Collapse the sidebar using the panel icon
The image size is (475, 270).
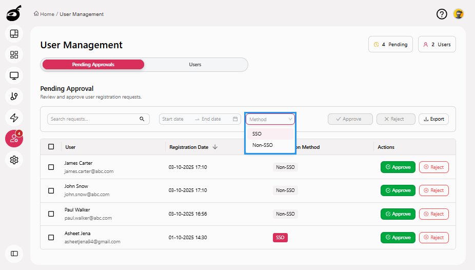pyautogui.click(x=14, y=254)
